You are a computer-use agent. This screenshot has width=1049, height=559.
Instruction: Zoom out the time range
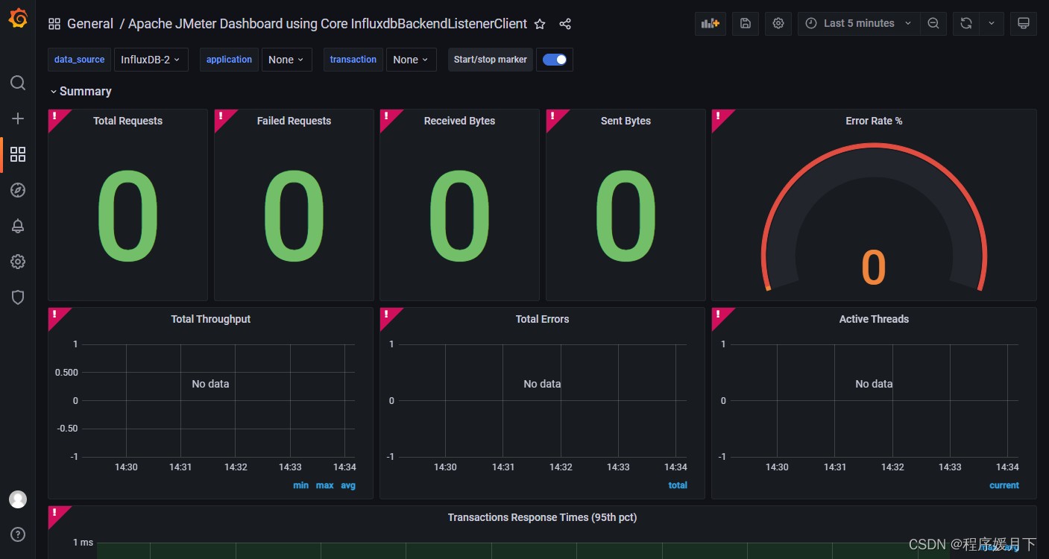933,24
